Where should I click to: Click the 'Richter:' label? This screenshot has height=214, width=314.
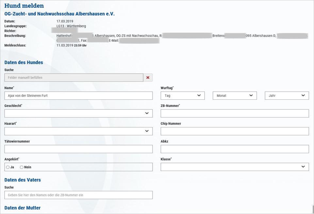coord(10,31)
